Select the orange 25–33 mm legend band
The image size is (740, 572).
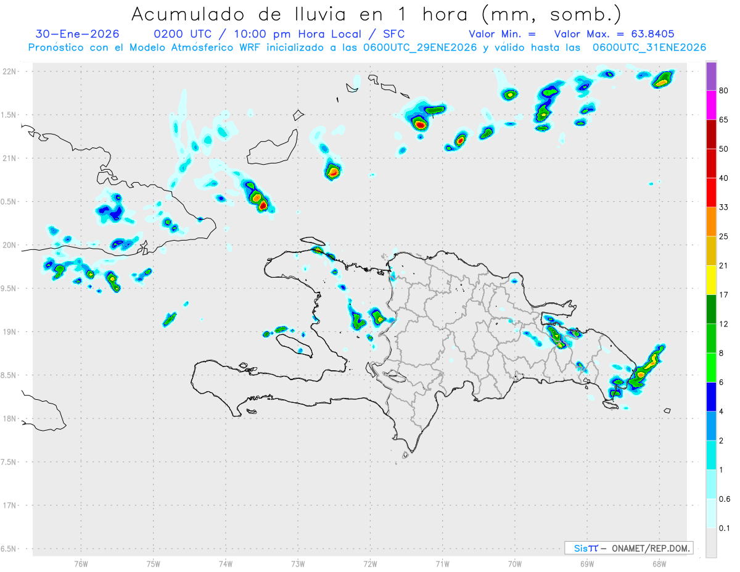[711, 222]
